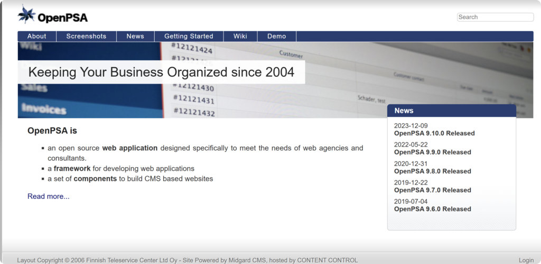This screenshot has width=541, height=264.
Task: Select News in the navigation bar
Action: [x=135, y=37]
